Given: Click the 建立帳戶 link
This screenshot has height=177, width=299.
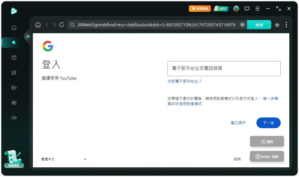Looking at the screenshot, I should 238,123.
